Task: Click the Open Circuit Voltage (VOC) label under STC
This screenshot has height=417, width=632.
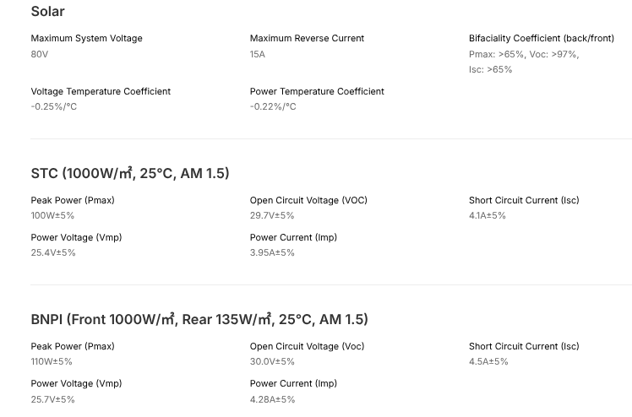Action: pos(308,201)
